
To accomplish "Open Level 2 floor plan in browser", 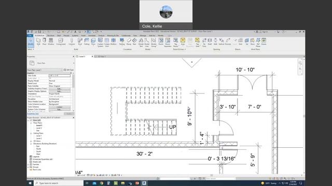I will point(39,128).
